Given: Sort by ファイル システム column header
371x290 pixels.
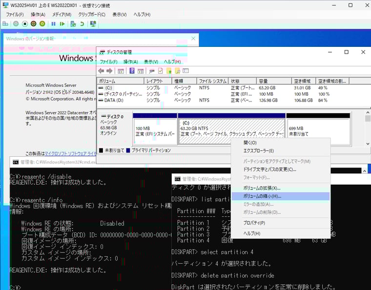Looking at the screenshot, I should click(212, 81).
